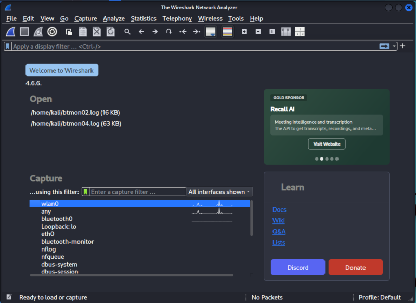416x303 pixels.
Task: Save this capture file icon
Action: click(x=83, y=32)
